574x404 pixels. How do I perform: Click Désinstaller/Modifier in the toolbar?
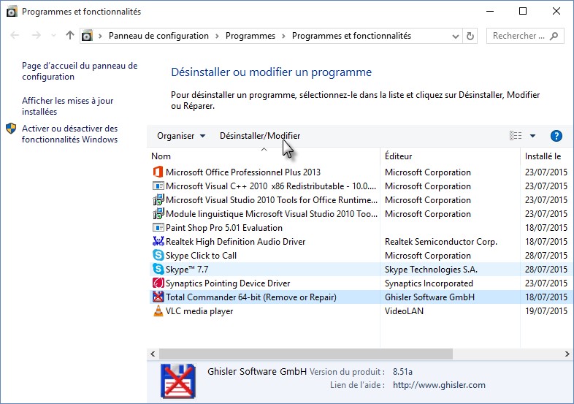click(259, 136)
